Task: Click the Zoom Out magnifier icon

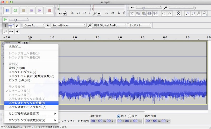Action: (193, 13)
